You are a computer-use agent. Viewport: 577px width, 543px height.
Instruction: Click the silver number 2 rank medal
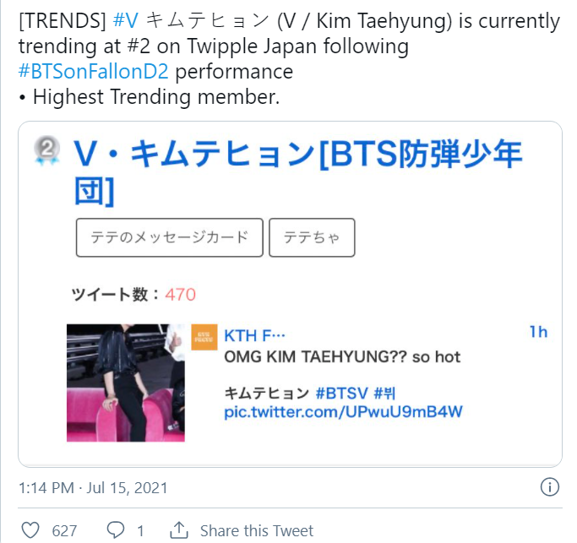coord(46,151)
